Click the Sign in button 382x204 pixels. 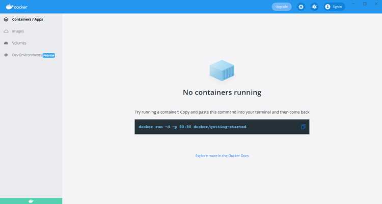pyautogui.click(x=335, y=7)
